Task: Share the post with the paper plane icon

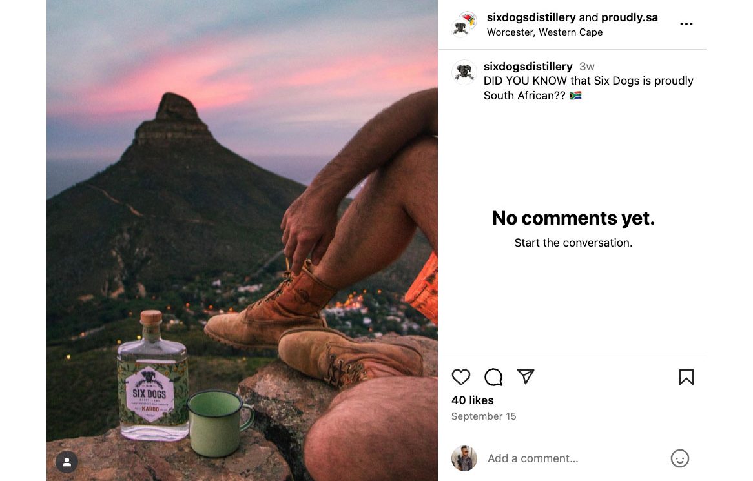Action: click(526, 377)
